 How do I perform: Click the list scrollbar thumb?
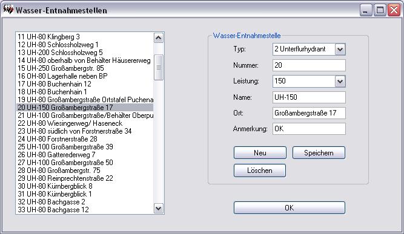point(159,67)
